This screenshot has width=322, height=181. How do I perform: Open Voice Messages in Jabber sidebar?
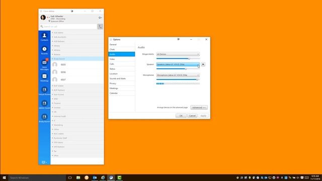point(44,64)
